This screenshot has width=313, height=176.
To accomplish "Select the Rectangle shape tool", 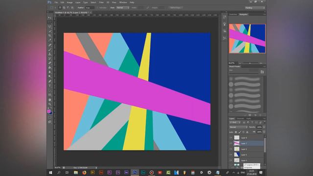I will (49, 95).
